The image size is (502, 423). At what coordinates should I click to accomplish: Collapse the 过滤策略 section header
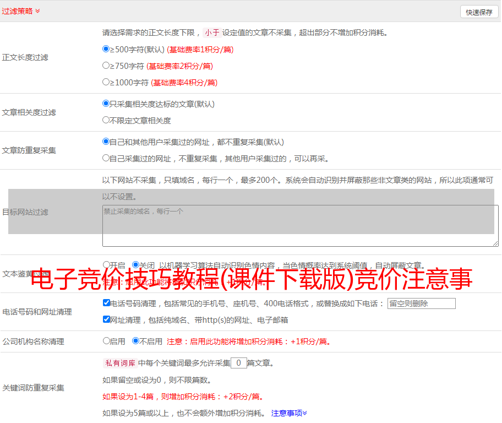[x=20, y=11]
